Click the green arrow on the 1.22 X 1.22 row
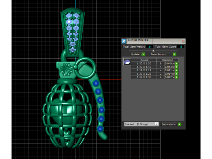 click(x=177, y=74)
